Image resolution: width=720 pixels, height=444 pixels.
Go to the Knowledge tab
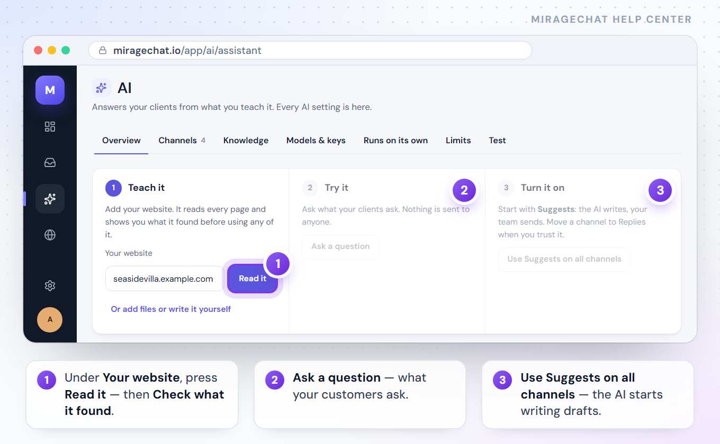tap(246, 141)
